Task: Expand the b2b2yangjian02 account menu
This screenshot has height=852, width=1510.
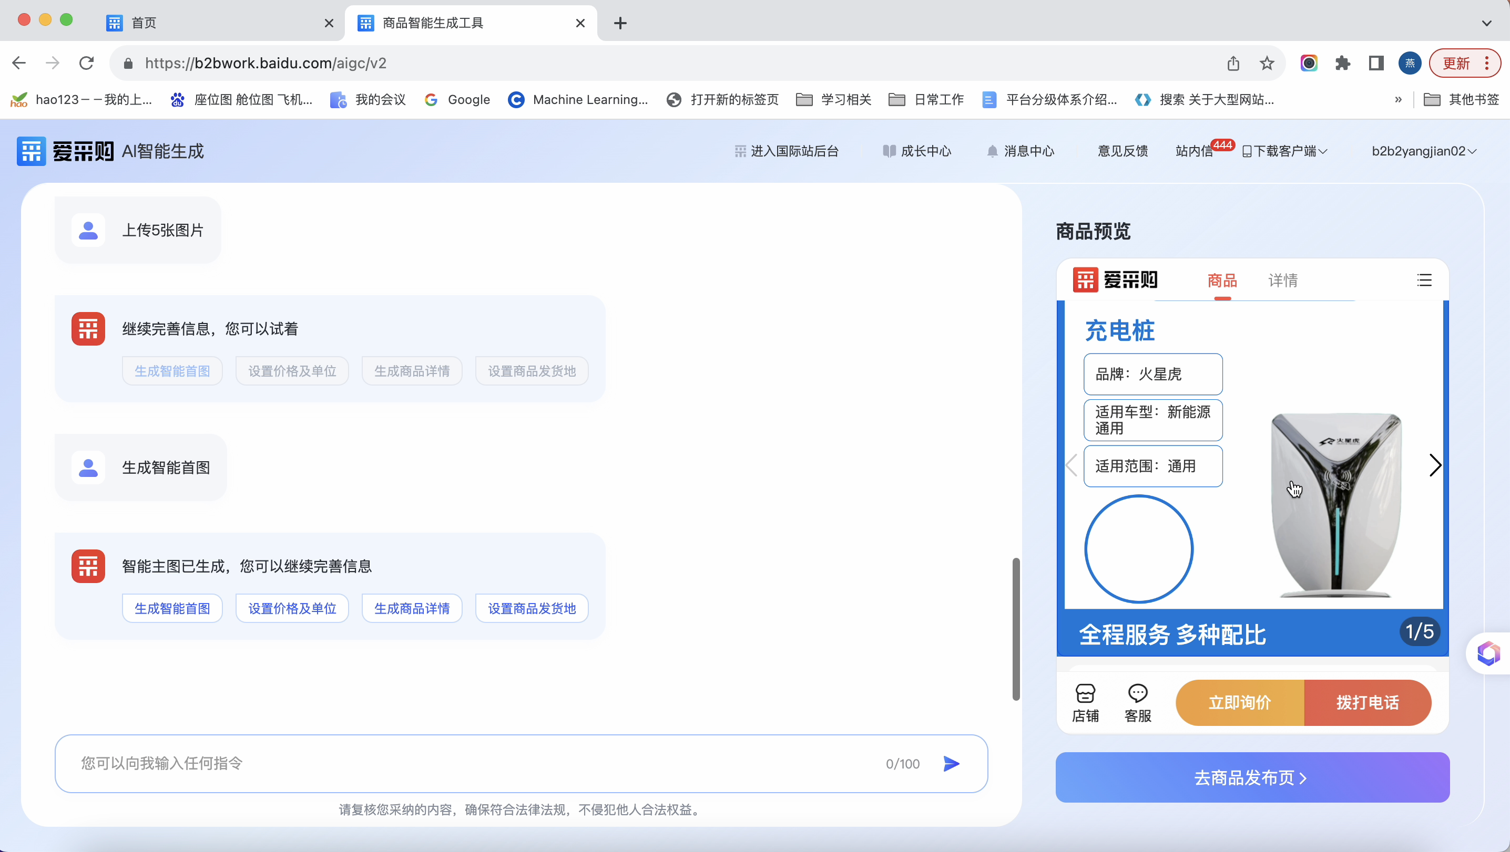Action: (1424, 151)
